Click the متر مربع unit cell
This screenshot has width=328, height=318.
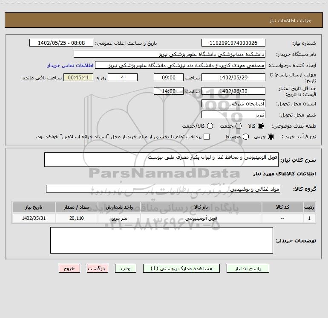[x=119, y=218]
